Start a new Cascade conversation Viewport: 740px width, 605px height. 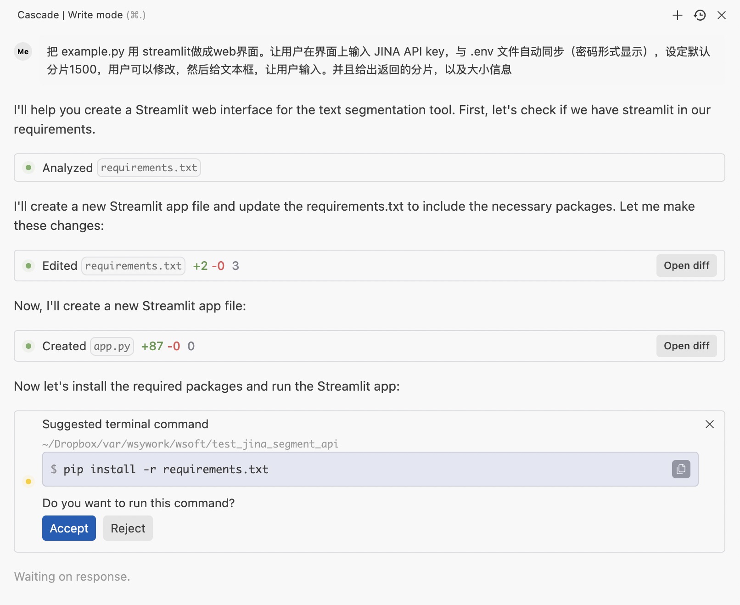coord(677,15)
